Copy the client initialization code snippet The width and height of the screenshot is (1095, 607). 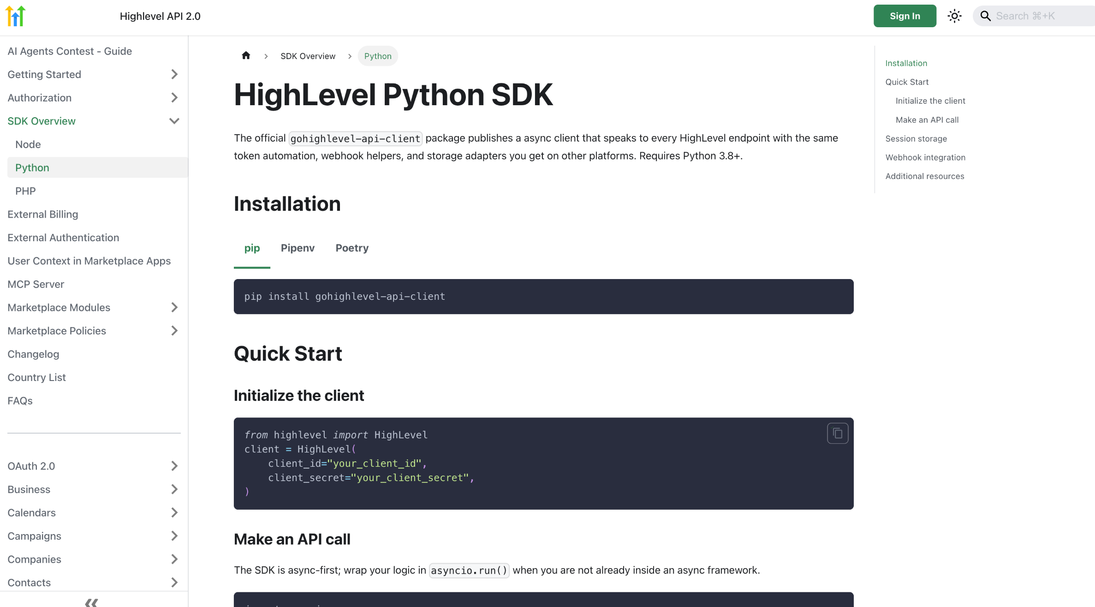coord(837,434)
